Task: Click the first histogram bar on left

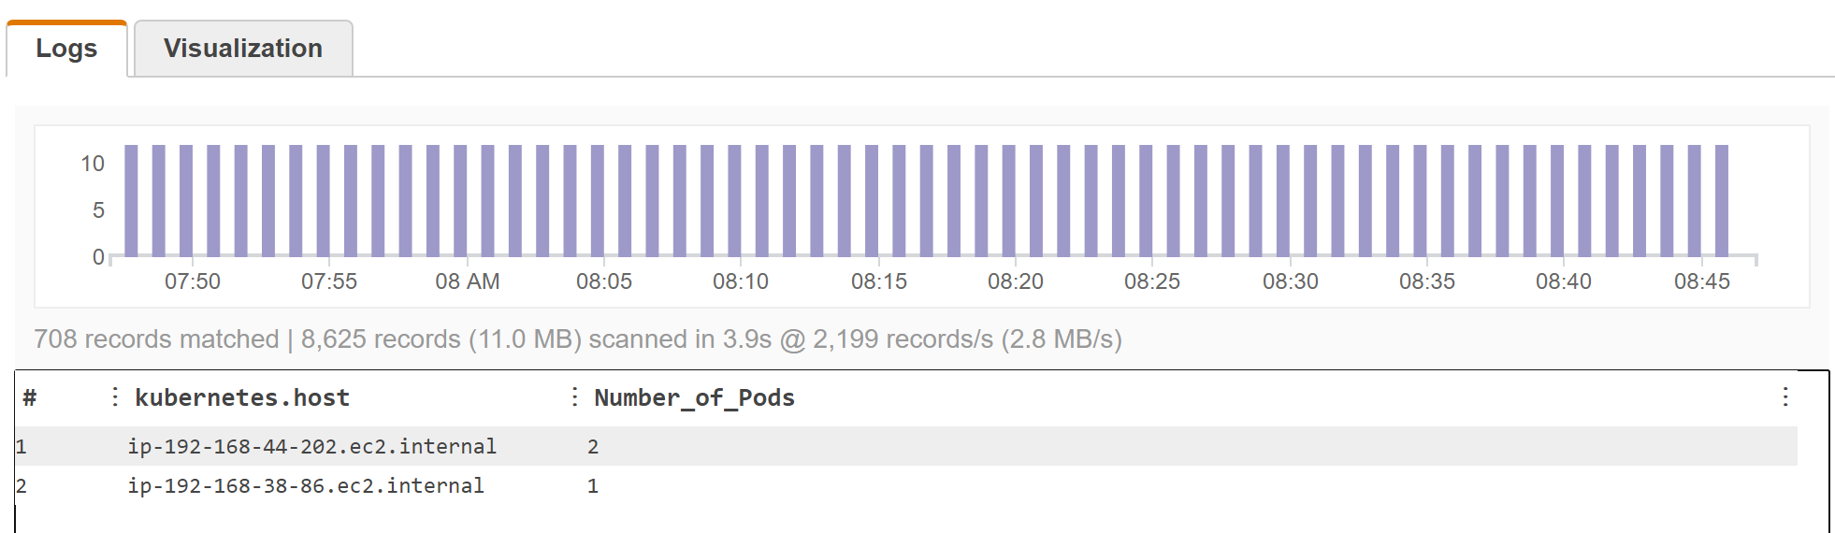Action: pos(131,200)
